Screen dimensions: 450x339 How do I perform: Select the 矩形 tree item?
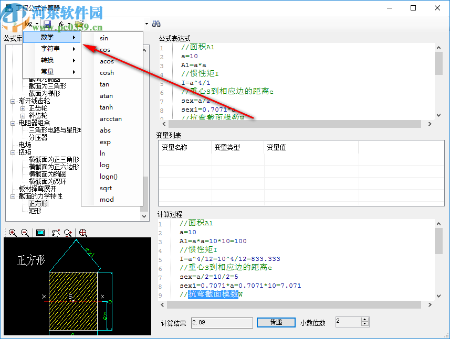click(x=35, y=211)
